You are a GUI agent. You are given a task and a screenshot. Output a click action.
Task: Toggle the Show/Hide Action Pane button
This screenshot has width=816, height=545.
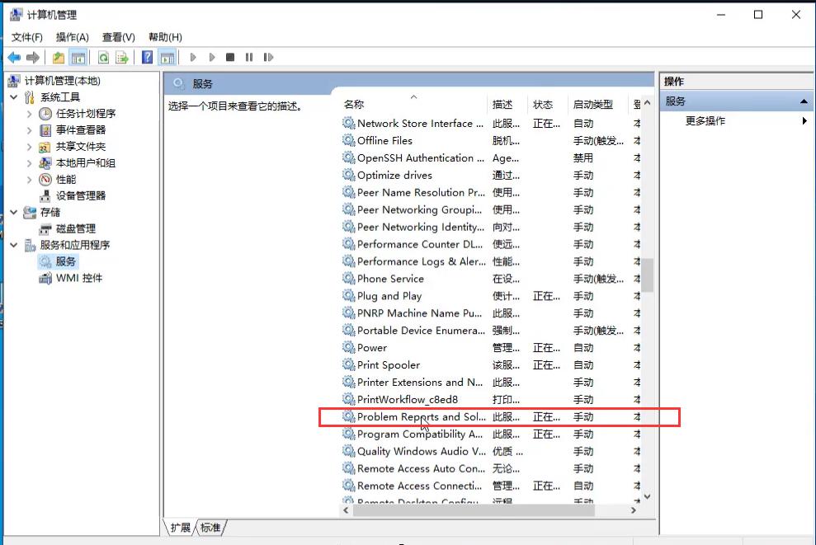click(167, 57)
